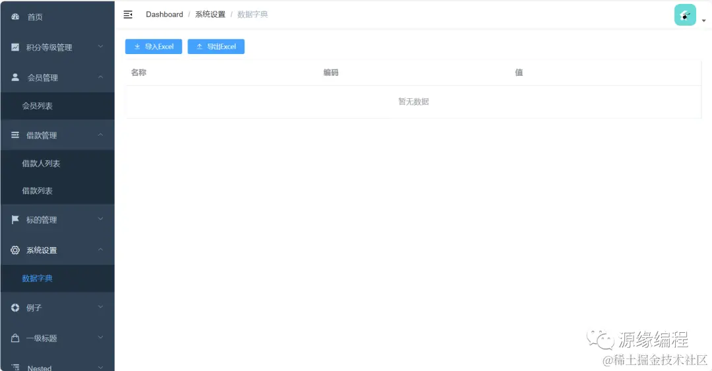Screen dimensions: 712x371
Task: Click 标的管理 menu label
Action: point(42,220)
